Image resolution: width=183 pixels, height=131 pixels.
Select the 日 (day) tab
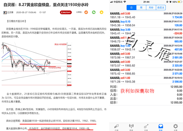[x=131, y=8]
